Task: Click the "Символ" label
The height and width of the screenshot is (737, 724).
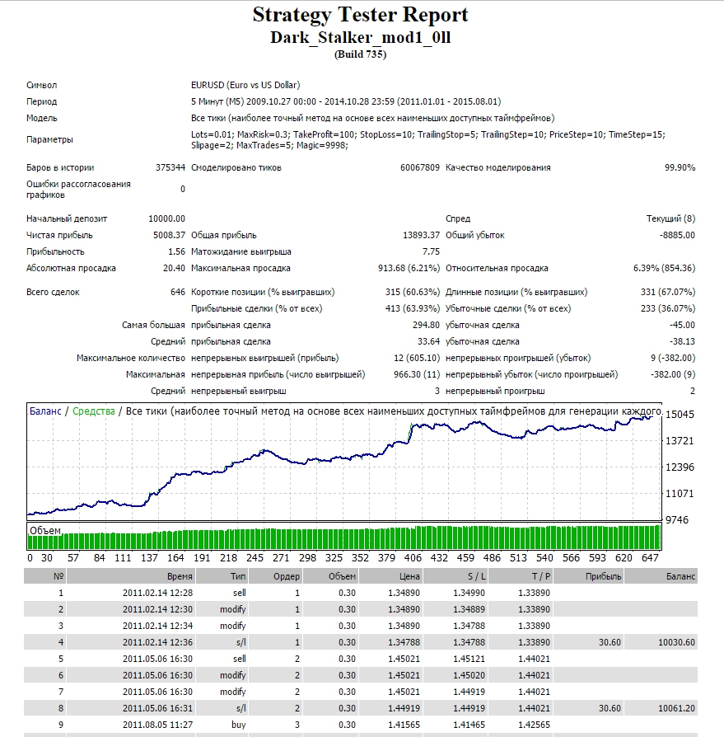Action: [x=42, y=85]
